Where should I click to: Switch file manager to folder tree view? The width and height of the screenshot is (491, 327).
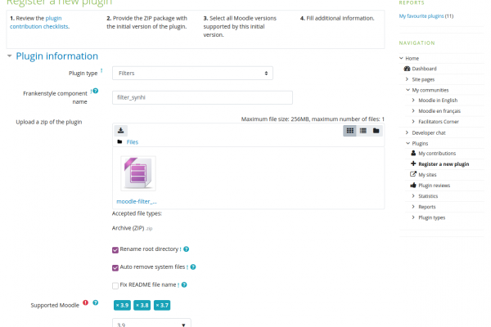(x=376, y=131)
